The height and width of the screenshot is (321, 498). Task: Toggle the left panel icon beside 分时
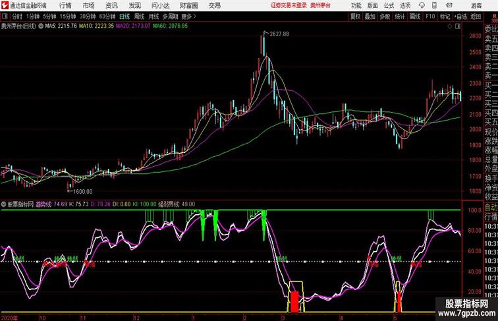pos(5,16)
